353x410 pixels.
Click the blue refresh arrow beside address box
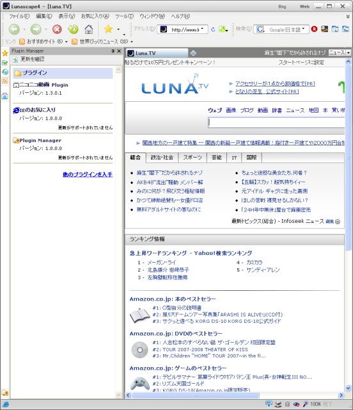(x=213, y=29)
